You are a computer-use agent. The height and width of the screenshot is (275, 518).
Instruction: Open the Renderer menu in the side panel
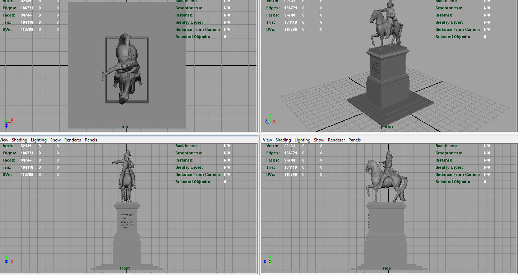(x=337, y=140)
